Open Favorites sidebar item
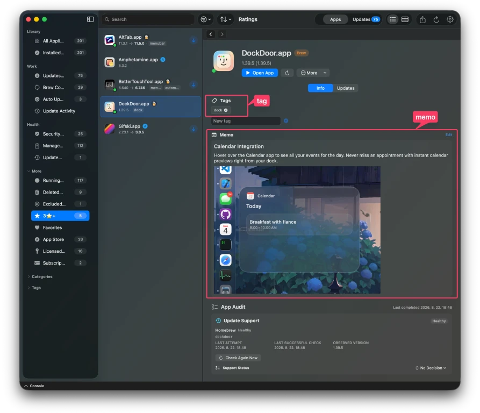The width and height of the screenshot is (480, 413). click(x=60, y=227)
